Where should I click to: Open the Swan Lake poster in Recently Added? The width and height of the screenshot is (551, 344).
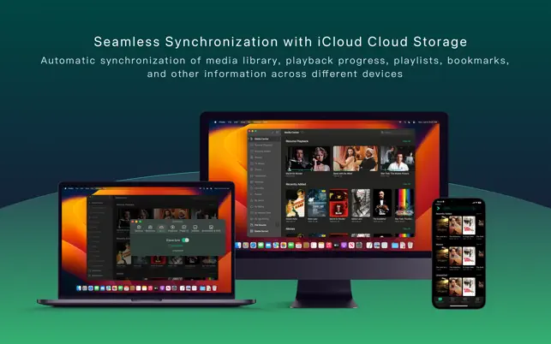pos(316,204)
